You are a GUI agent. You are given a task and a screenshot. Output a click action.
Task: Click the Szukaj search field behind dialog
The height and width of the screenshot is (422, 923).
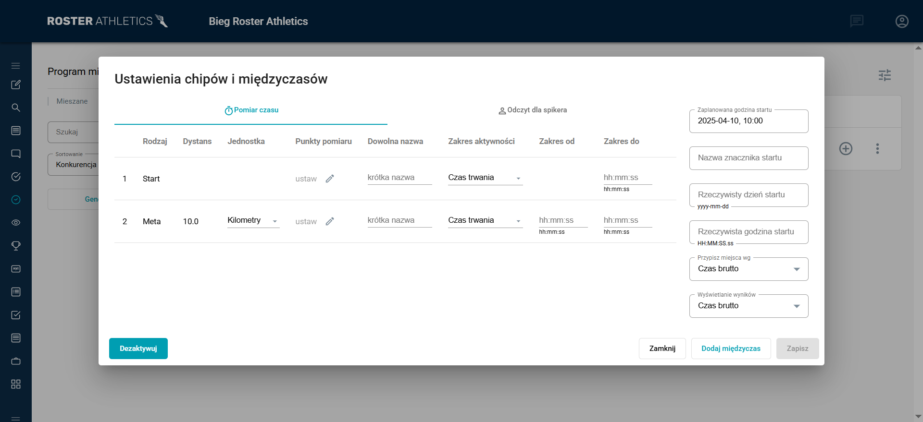(x=73, y=132)
